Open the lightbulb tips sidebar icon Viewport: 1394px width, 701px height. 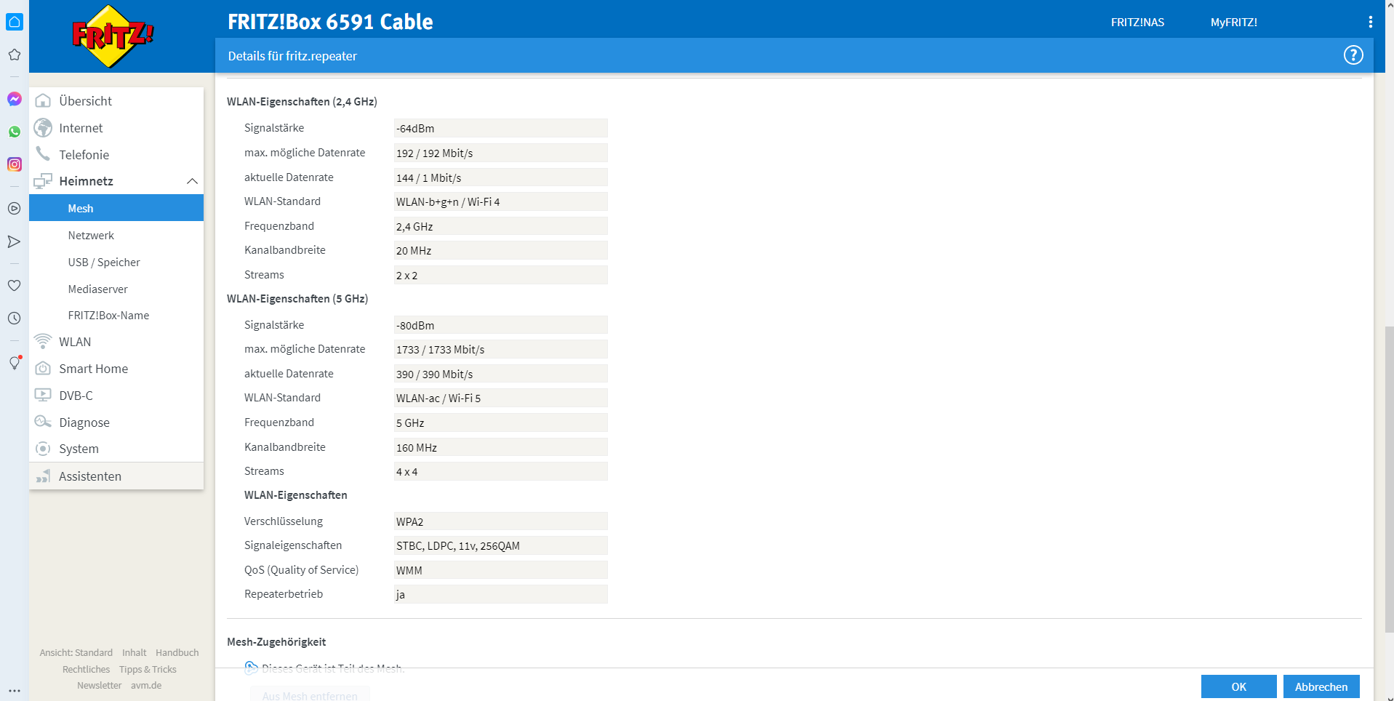(15, 363)
